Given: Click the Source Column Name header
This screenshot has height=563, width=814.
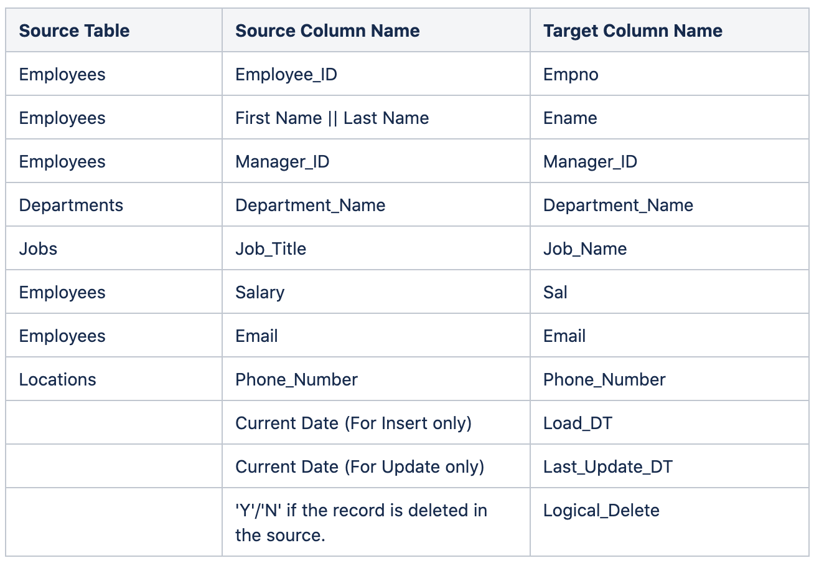Looking at the screenshot, I should [327, 31].
